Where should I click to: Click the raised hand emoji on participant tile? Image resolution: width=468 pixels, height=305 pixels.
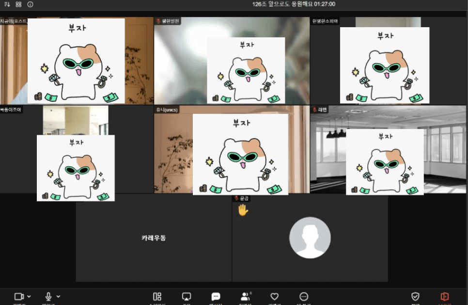(x=243, y=210)
